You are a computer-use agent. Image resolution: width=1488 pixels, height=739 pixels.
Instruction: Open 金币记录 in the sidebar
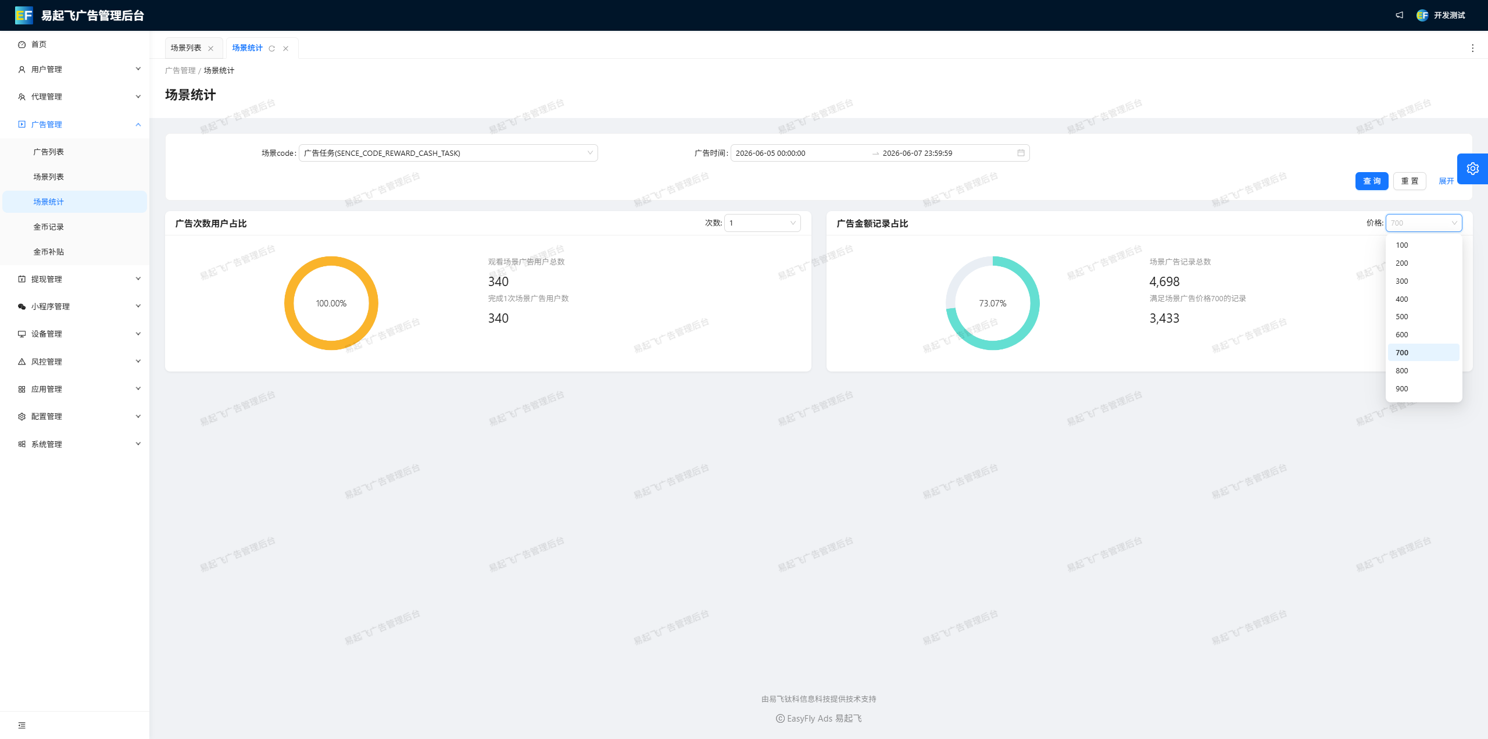74,227
